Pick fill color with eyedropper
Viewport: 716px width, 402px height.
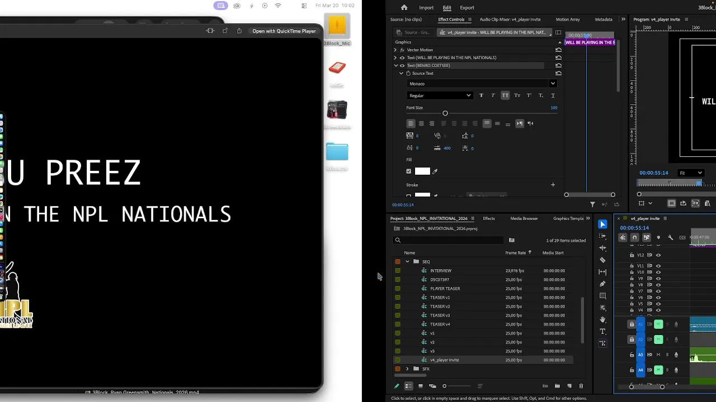pyautogui.click(x=435, y=171)
